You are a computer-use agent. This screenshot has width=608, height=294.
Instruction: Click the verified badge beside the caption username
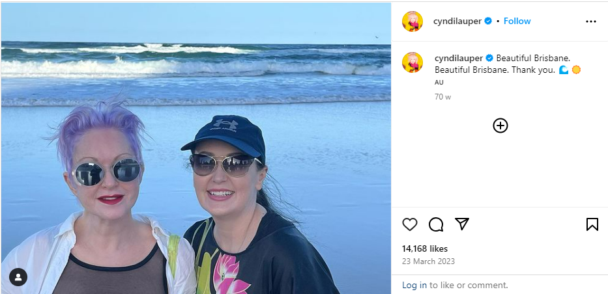click(x=489, y=58)
